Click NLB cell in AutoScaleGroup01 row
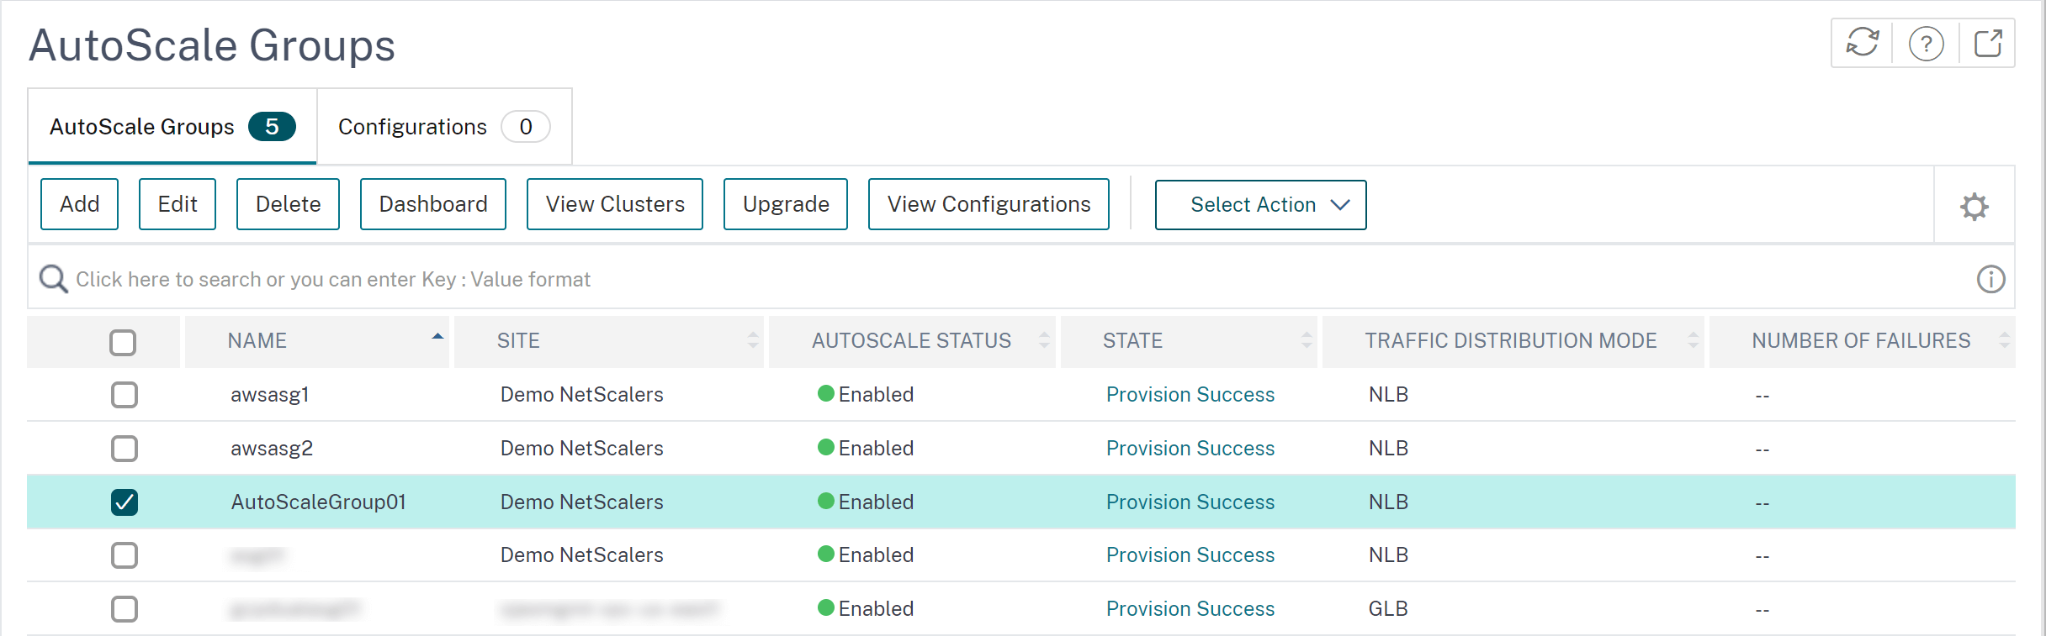This screenshot has width=2046, height=636. 1387,502
